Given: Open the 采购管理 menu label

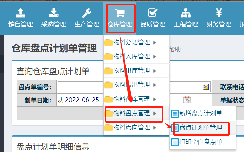Looking at the screenshot, I should click(54, 24).
